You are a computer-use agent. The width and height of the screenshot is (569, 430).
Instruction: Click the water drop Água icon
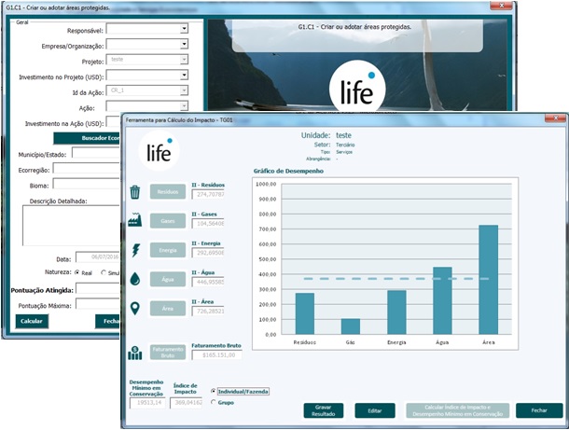click(x=135, y=279)
